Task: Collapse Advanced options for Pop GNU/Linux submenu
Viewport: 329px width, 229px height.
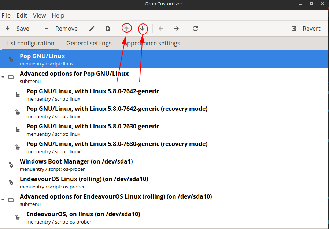Action: click(x=3, y=77)
